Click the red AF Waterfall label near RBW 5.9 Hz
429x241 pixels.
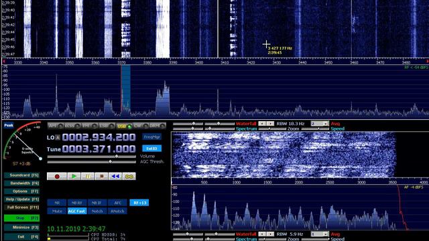pyautogui.click(x=246, y=234)
